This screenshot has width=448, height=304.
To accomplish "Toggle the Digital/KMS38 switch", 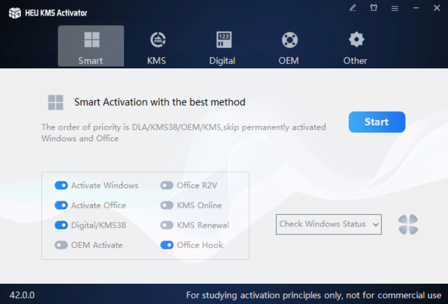I will [x=61, y=225].
